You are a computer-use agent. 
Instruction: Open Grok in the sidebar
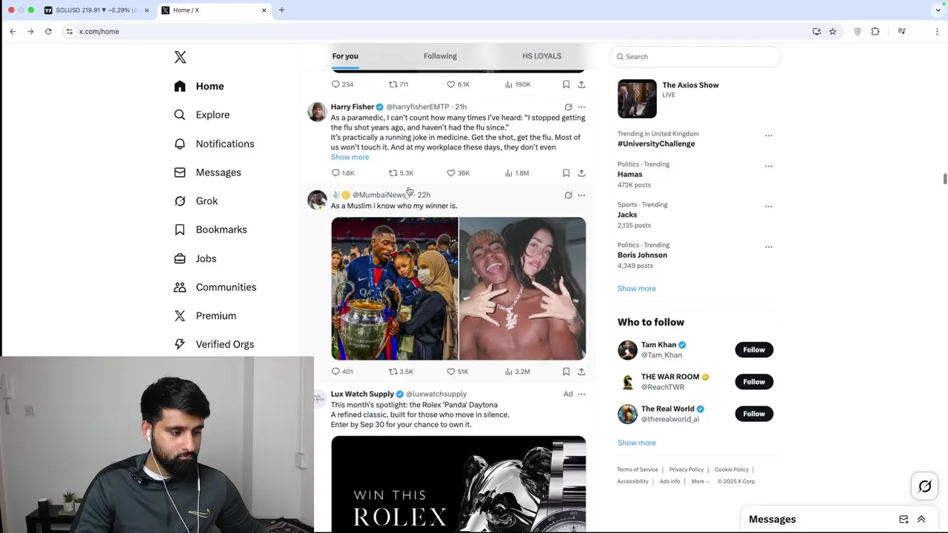coord(196,201)
